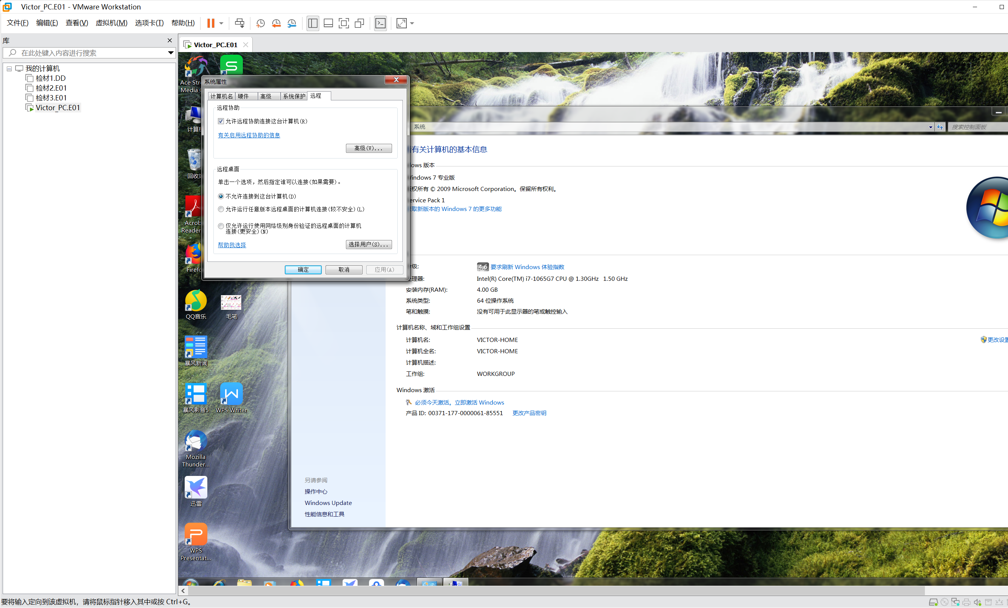1008x608 pixels.
Task: Select network level authentication only option
Action: pyautogui.click(x=221, y=226)
